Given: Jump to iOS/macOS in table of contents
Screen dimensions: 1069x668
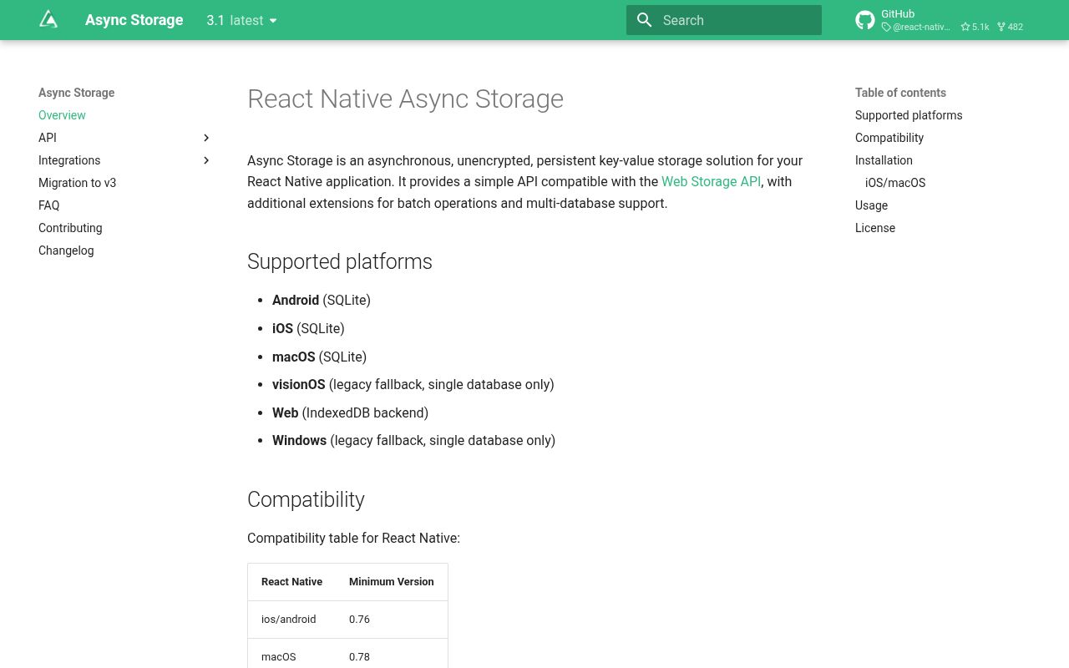Looking at the screenshot, I should 895,183.
